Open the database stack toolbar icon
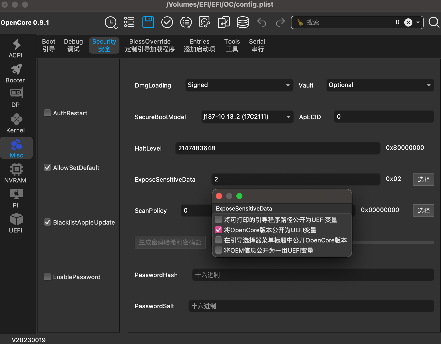Screen dimensions: 441x344 pyautogui.click(x=242, y=22)
